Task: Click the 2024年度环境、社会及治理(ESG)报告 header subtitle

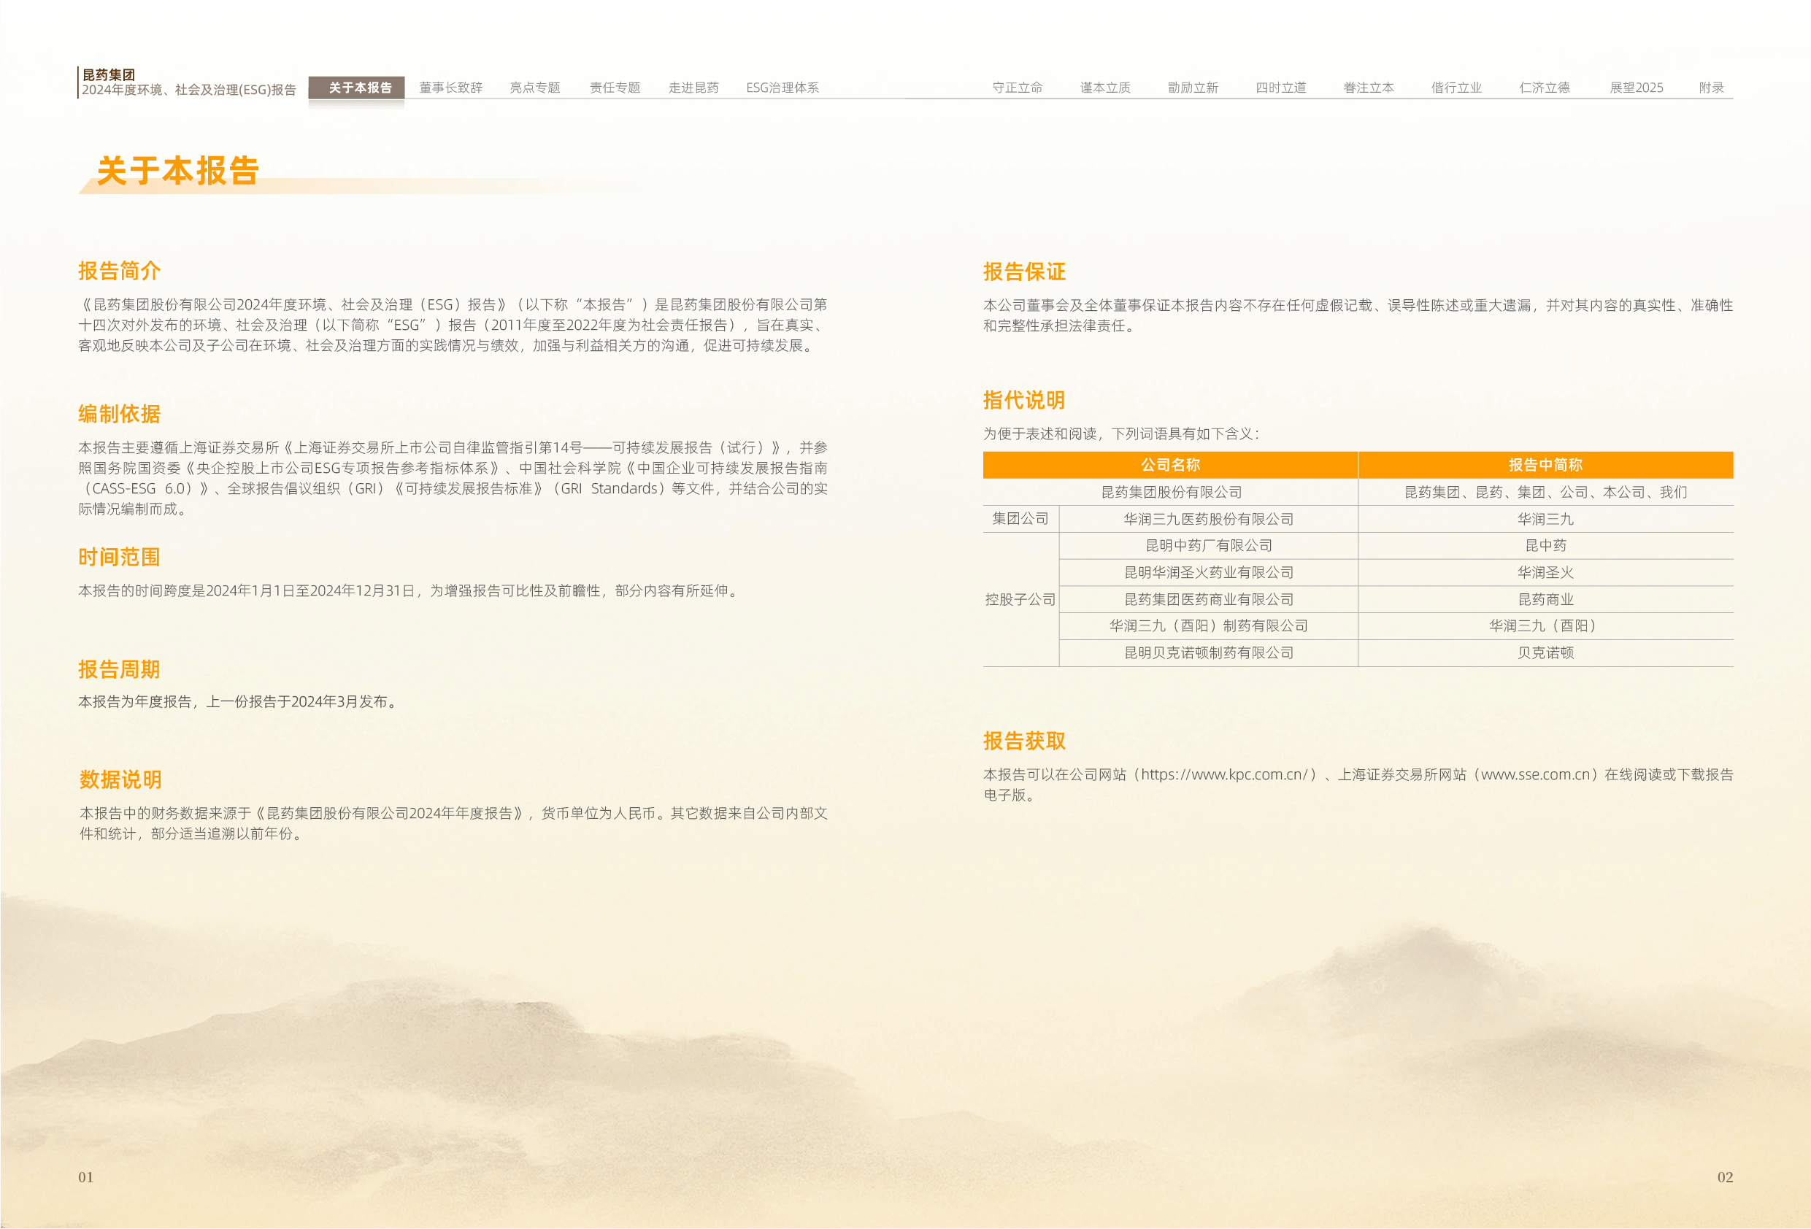Action: (x=188, y=90)
